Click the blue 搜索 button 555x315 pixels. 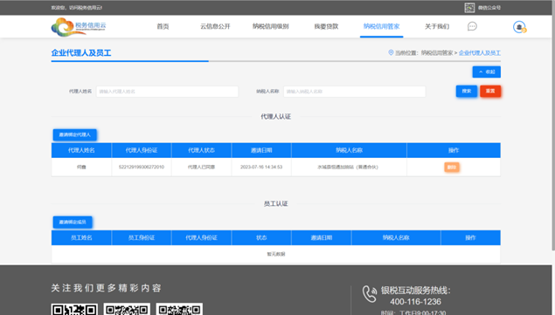tap(467, 92)
